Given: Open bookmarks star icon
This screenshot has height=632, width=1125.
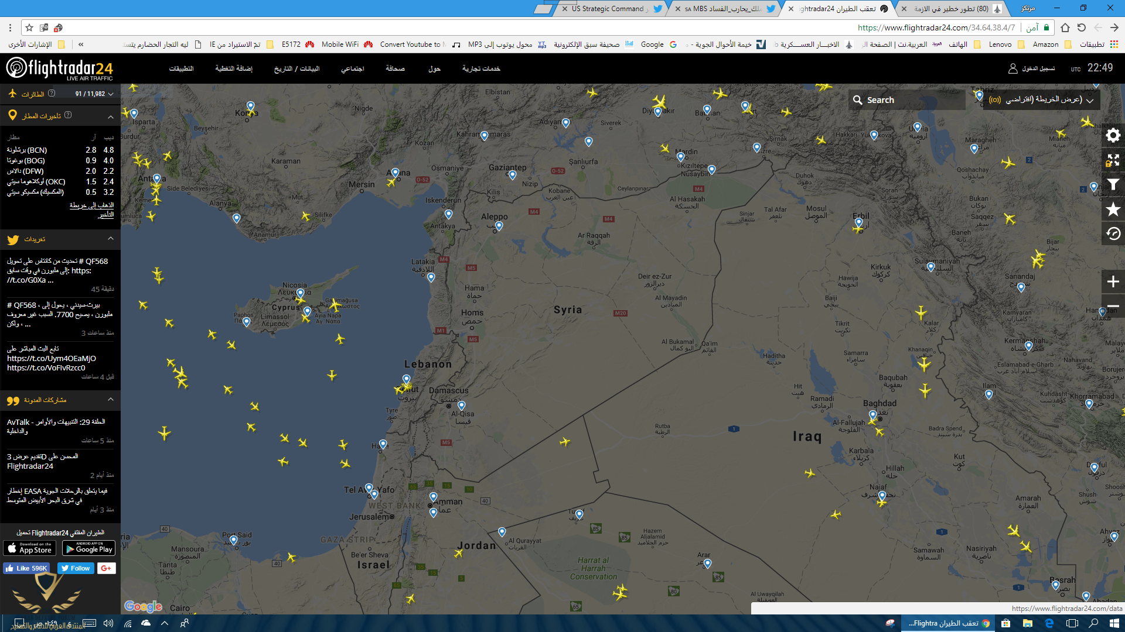Looking at the screenshot, I should [x=1113, y=209].
